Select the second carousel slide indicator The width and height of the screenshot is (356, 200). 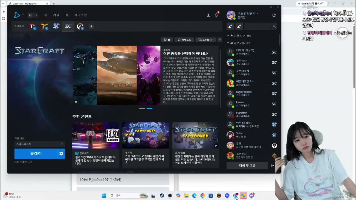149,108
